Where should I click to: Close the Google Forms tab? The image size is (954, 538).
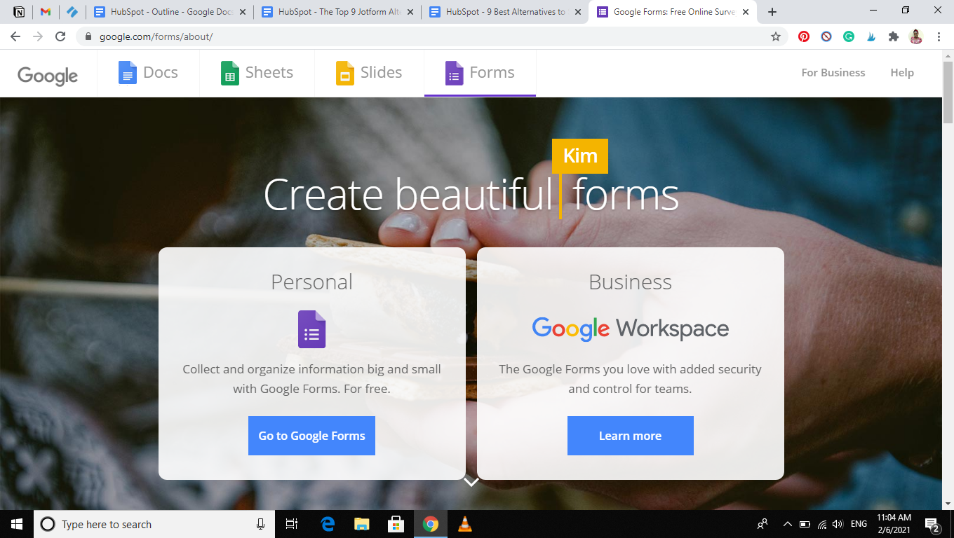(746, 12)
